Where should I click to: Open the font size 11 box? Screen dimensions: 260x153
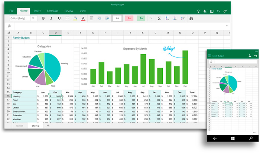[x=33, y=18]
